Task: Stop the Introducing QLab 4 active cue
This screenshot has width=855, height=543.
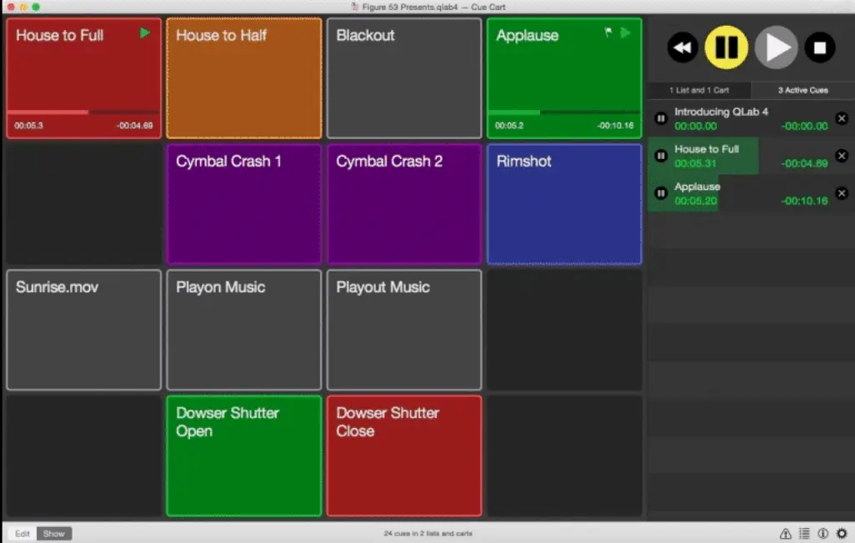Action: click(x=842, y=118)
